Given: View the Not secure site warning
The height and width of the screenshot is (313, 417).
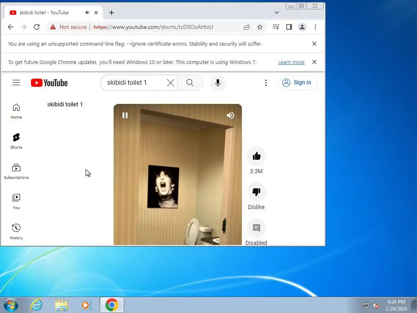Looking at the screenshot, I should tap(68, 27).
